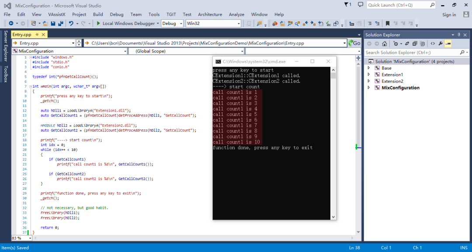Image resolution: width=472 pixels, height=252 pixels.
Task: Toggle auto-hide pin on Solution Explorer
Action: (x=459, y=35)
